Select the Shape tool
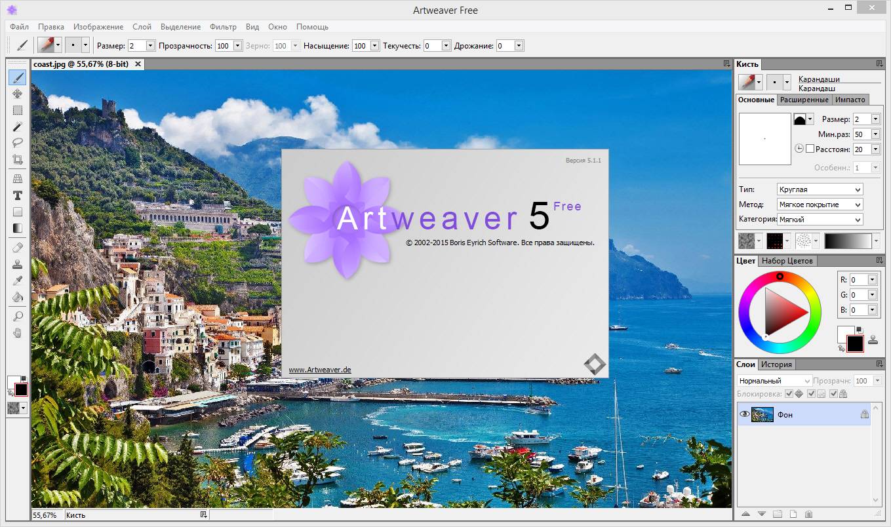Screen dimensions: 891x527 click(18, 212)
